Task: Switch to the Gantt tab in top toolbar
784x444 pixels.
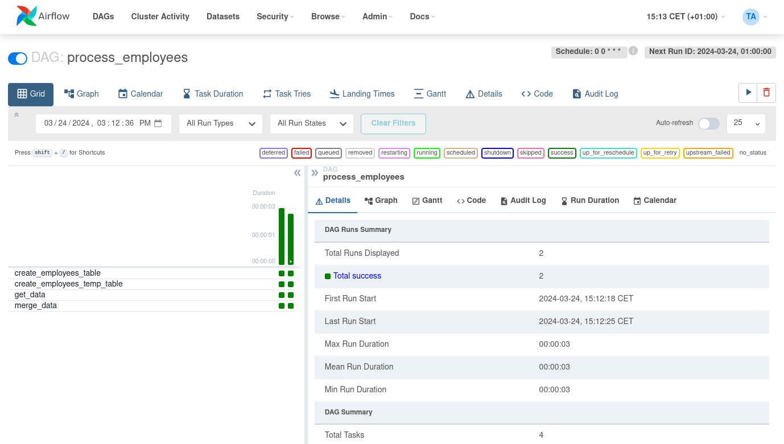Action: pyautogui.click(x=430, y=94)
